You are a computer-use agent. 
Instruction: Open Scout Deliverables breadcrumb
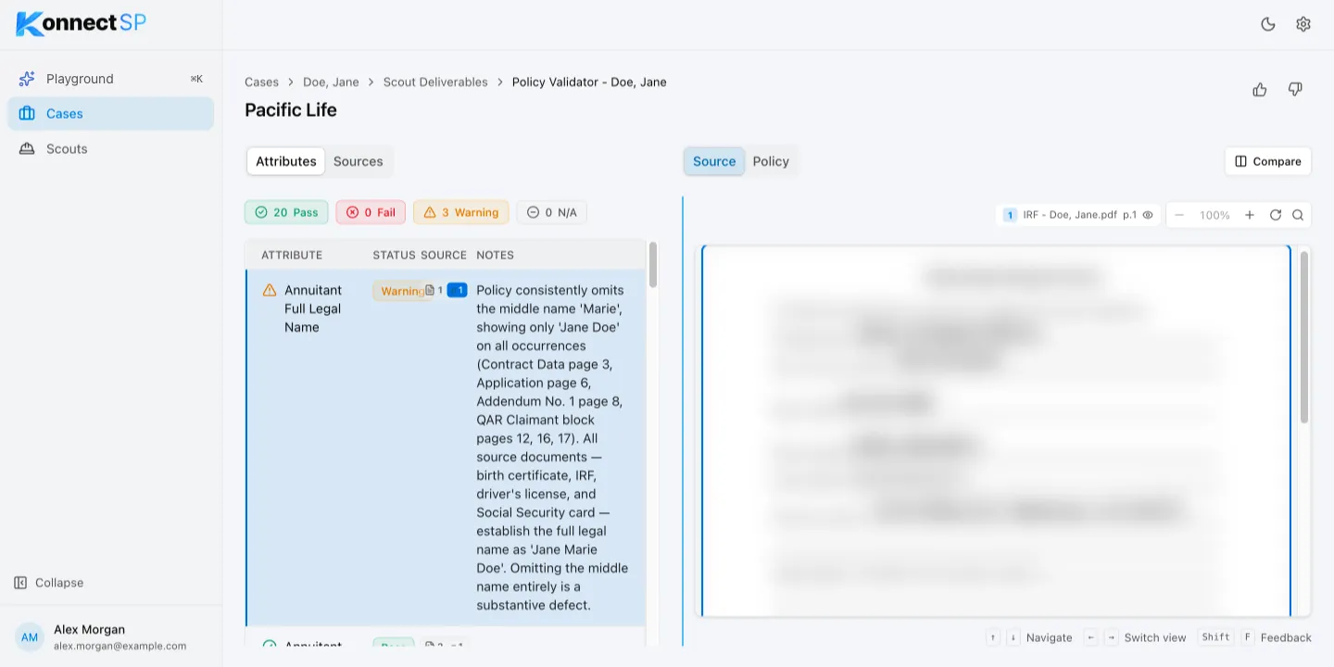click(435, 82)
